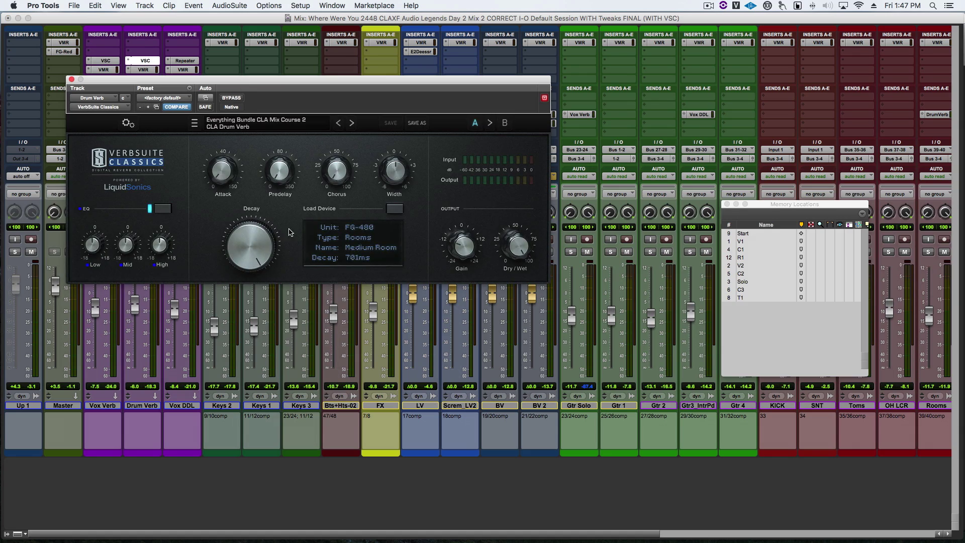Open the insert position c selector

(125, 98)
